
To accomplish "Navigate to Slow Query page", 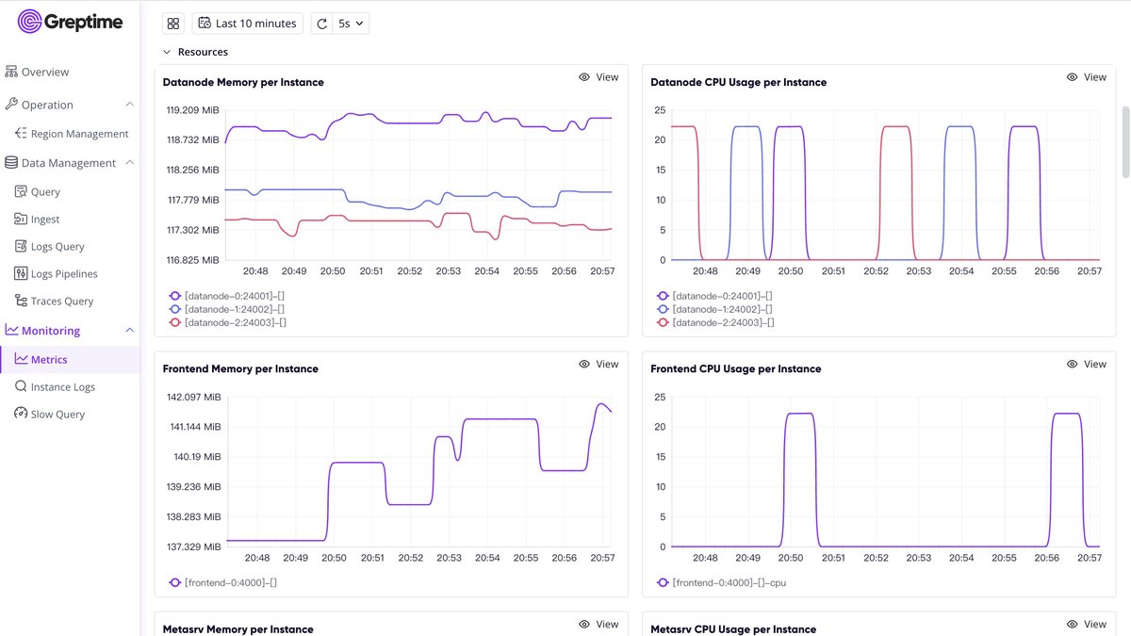I will click(x=57, y=414).
